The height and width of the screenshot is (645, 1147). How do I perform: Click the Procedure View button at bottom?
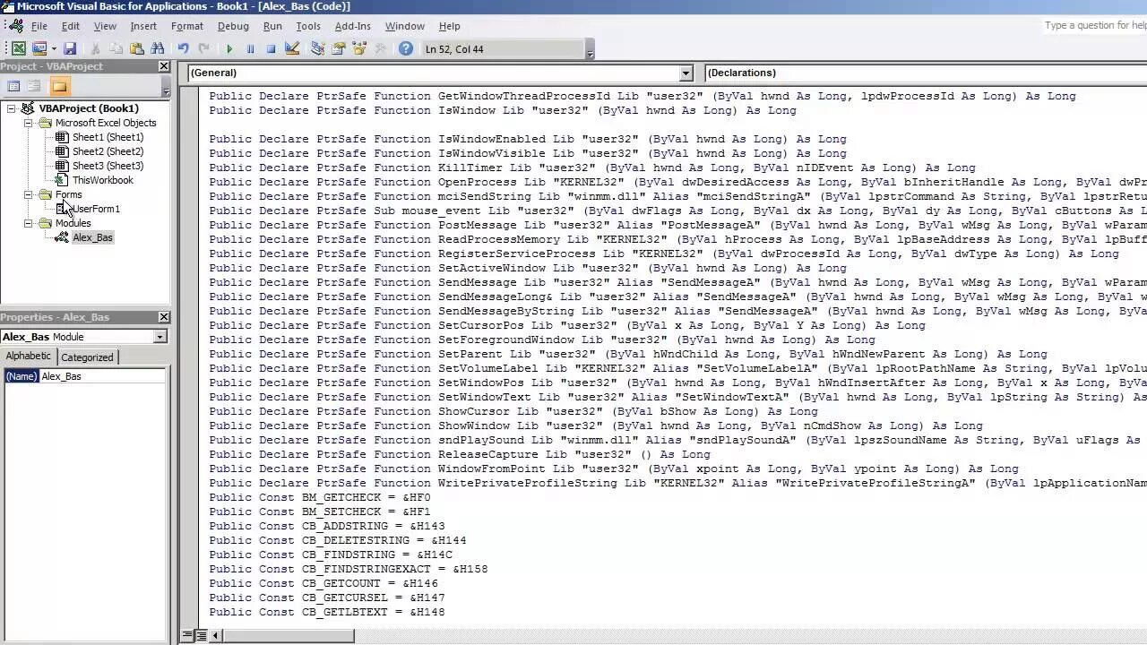click(187, 635)
